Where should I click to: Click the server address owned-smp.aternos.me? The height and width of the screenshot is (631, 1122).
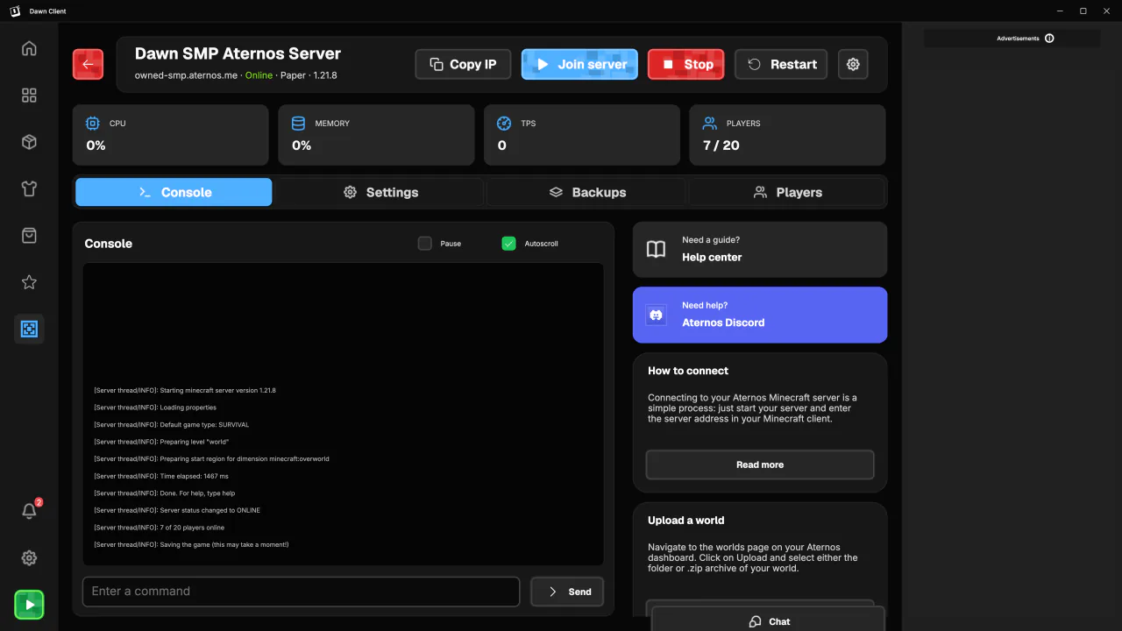(x=186, y=75)
